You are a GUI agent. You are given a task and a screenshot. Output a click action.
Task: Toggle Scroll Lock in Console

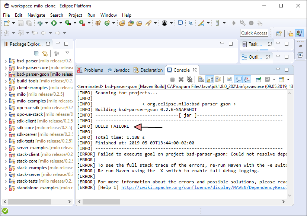[x=210, y=79]
